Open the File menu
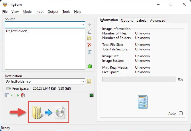Image resolution: width=191 pixels, height=131 pixels. (x=5, y=12)
